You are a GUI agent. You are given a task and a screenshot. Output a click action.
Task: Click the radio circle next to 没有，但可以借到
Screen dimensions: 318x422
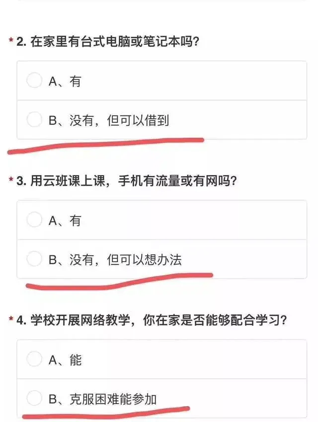point(35,118)
